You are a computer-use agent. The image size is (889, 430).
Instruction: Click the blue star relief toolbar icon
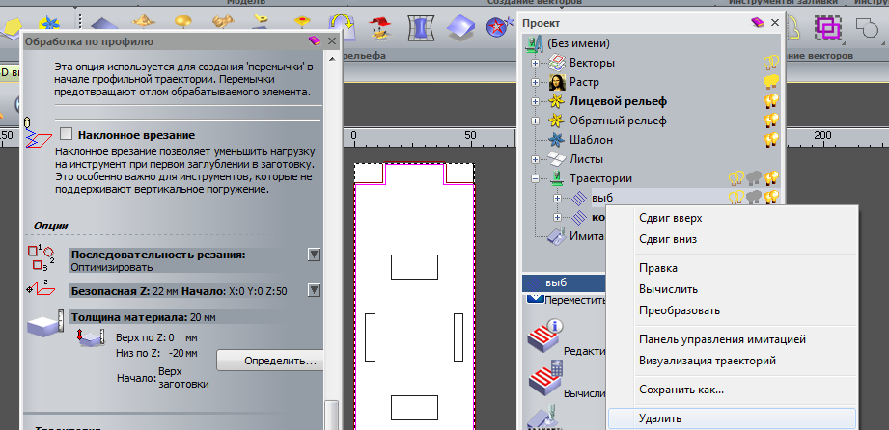47,25
